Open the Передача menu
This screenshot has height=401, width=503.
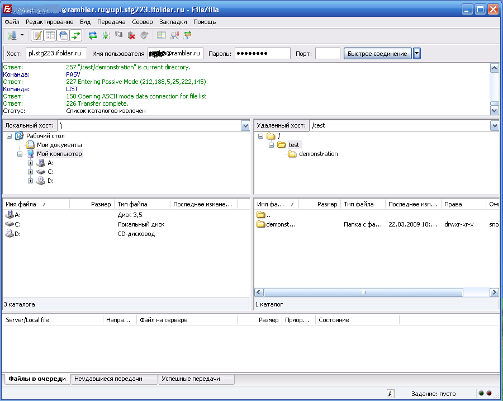pos(111,22)
